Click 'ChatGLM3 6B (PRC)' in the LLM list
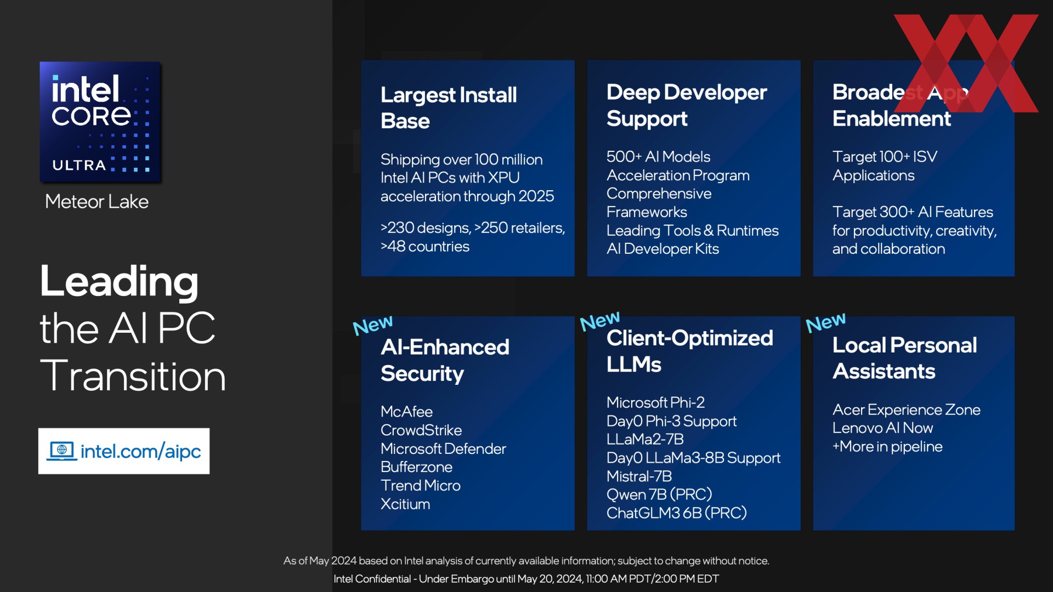 pyautogui.click(x=677, y=513)
